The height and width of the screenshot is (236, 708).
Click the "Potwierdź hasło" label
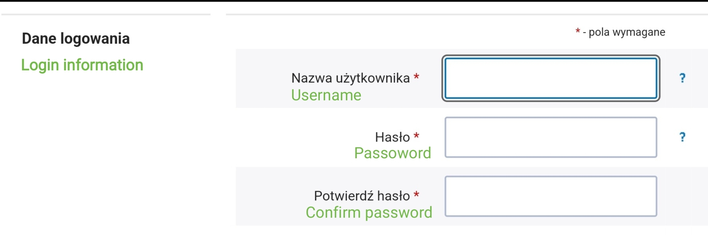[x=362, y=196]
